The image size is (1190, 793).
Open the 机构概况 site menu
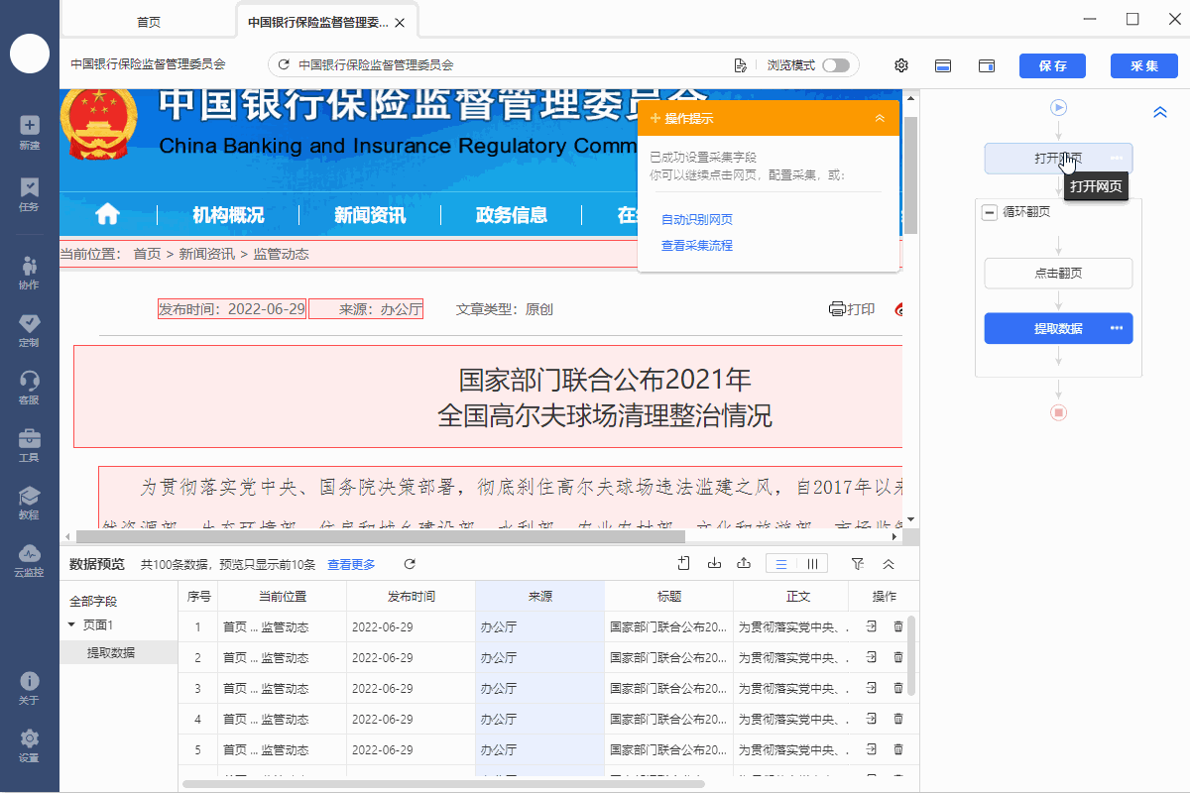[228, 215]
